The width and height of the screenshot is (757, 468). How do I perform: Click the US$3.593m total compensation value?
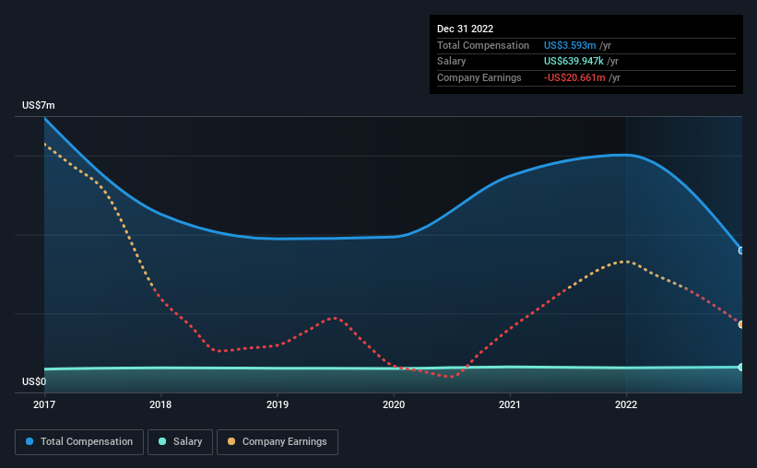tap(570, 45)
